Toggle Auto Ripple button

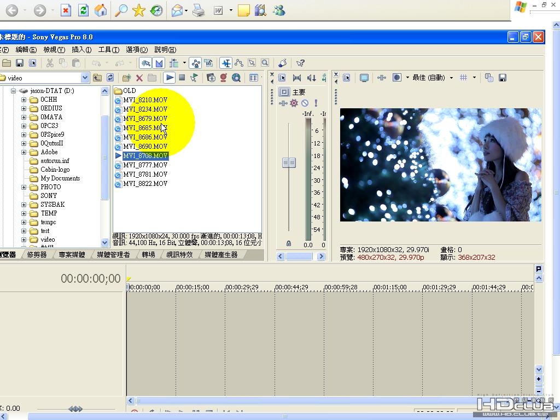tap(174, 63)
